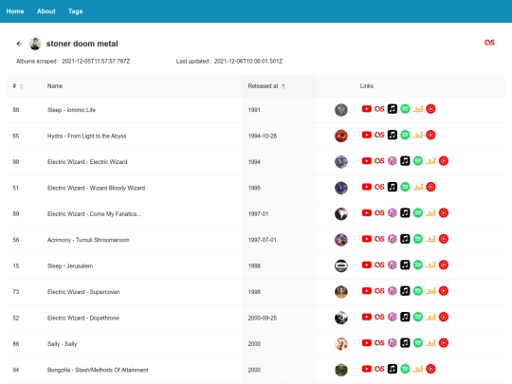Open Apple Music link for Sleep - Iommic Life
This screenshot has height=384, width=512.
tap(393, 109)
